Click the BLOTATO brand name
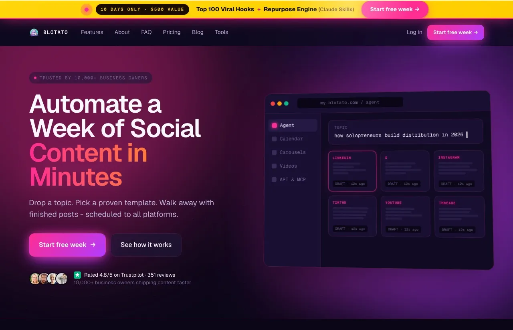The width and height of the screenshot is (513, 330). click(x=56, y=32)
